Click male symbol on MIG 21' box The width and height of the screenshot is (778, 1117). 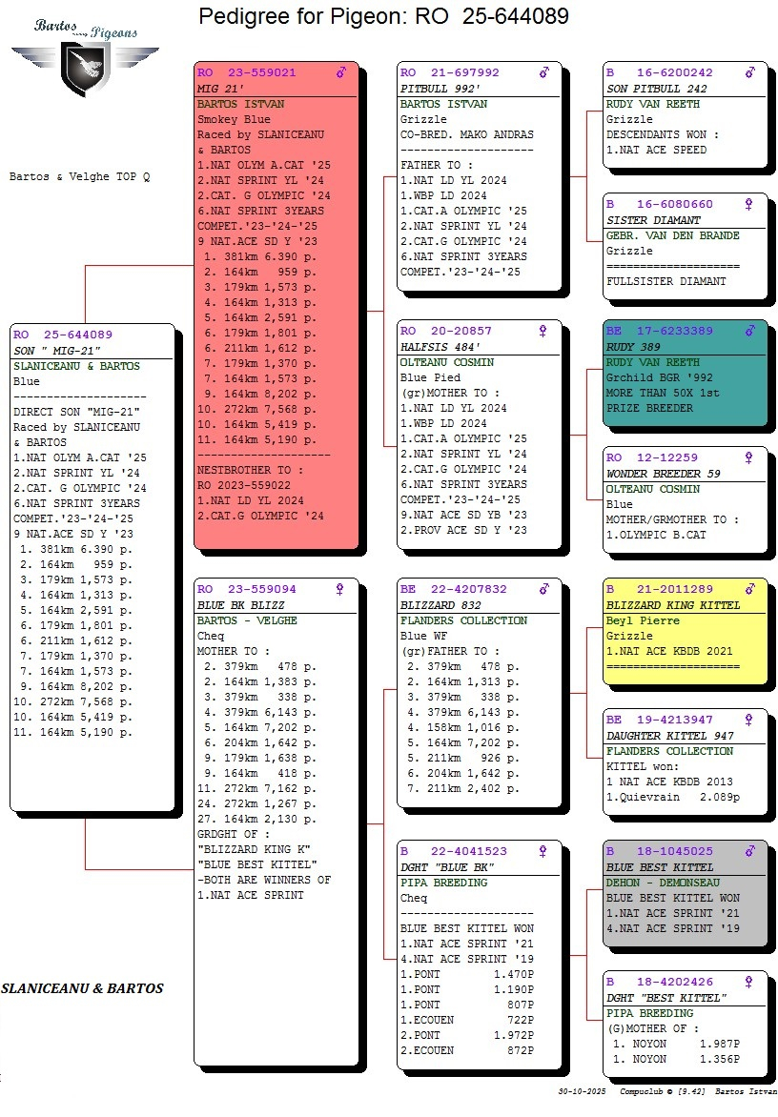(340, 72)
